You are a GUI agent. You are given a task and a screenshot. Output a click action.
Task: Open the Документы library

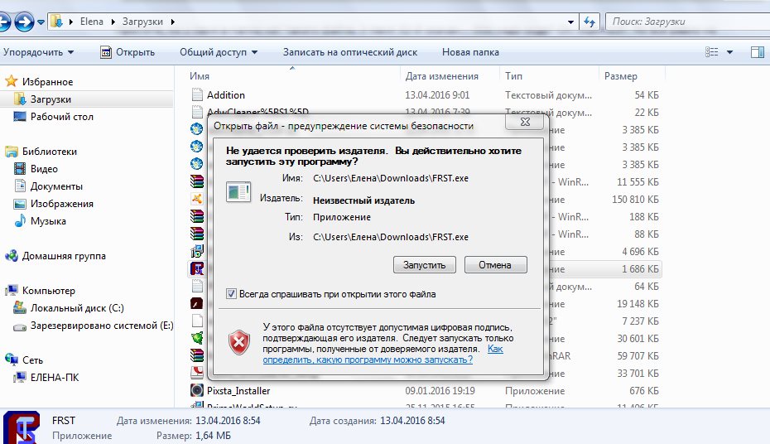coord(56,186)
